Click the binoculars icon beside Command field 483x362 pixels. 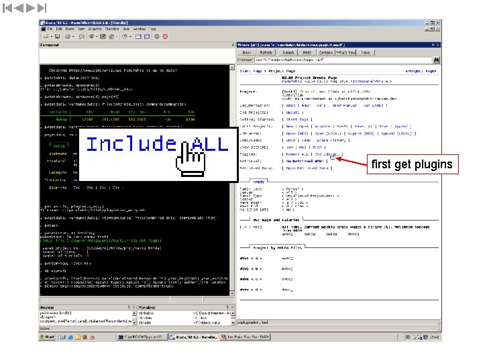[436, 60]
